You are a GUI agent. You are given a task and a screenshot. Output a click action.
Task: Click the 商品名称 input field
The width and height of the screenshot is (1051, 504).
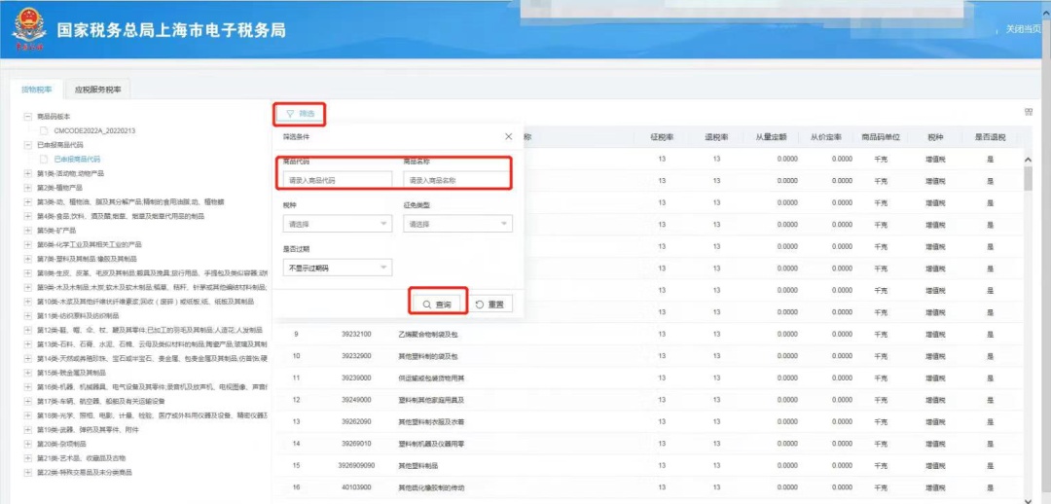457,180
